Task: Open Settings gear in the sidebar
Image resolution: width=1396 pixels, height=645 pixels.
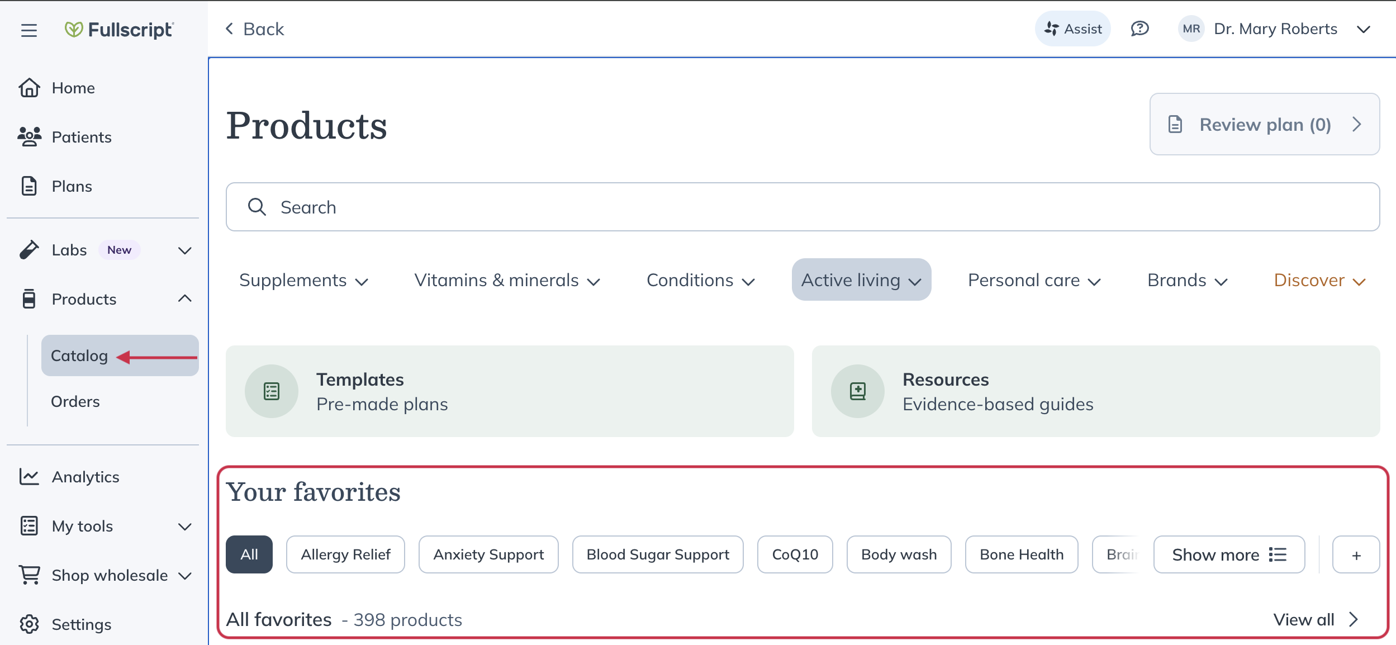Action: coord(29,624)
